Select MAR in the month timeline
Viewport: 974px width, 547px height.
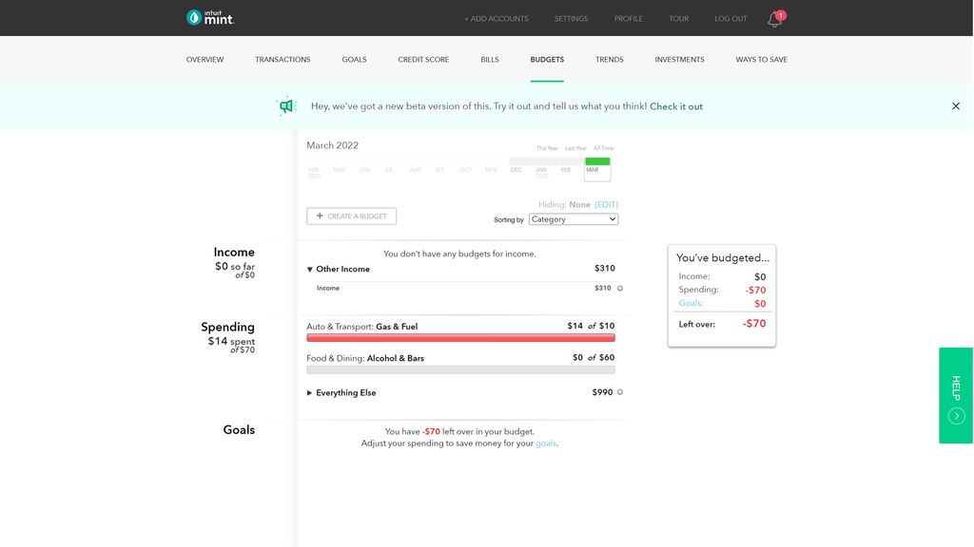[596, 168]
